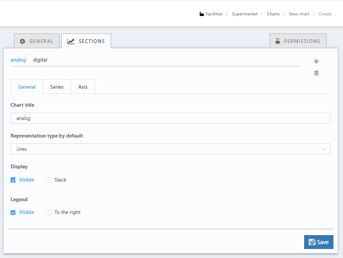Select the analog section tab
The image size is (343, 258).
coord(18,60)
